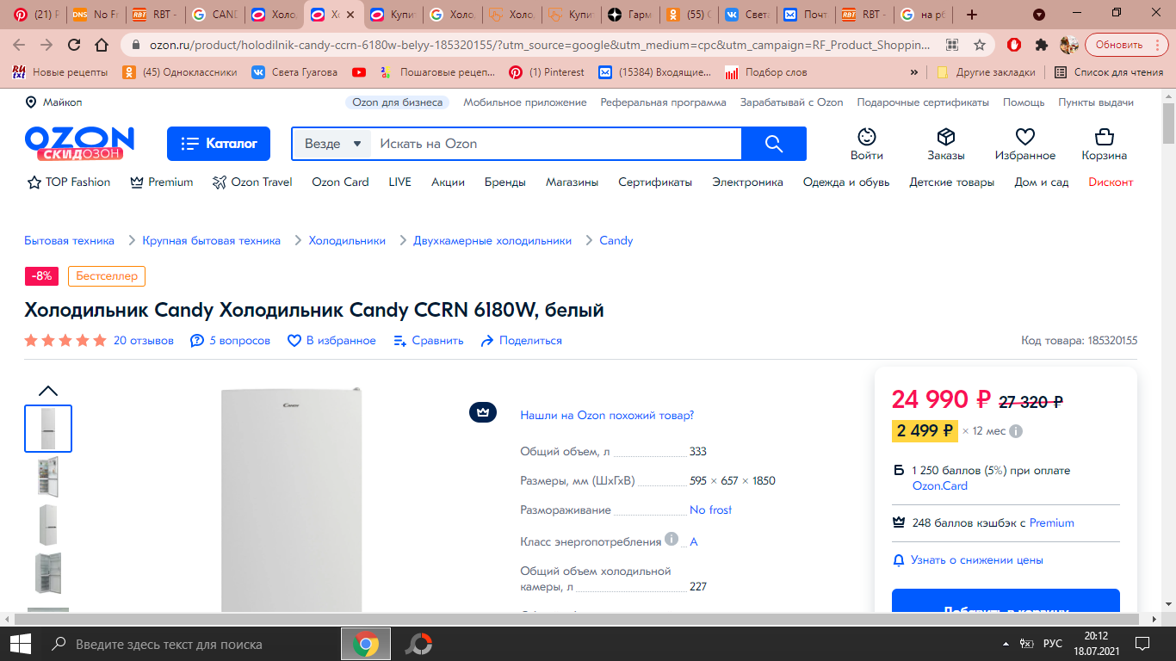Click Сравнить to compare the product
The height and width of the screenshot is (661, 1176).
coord(429,341)
